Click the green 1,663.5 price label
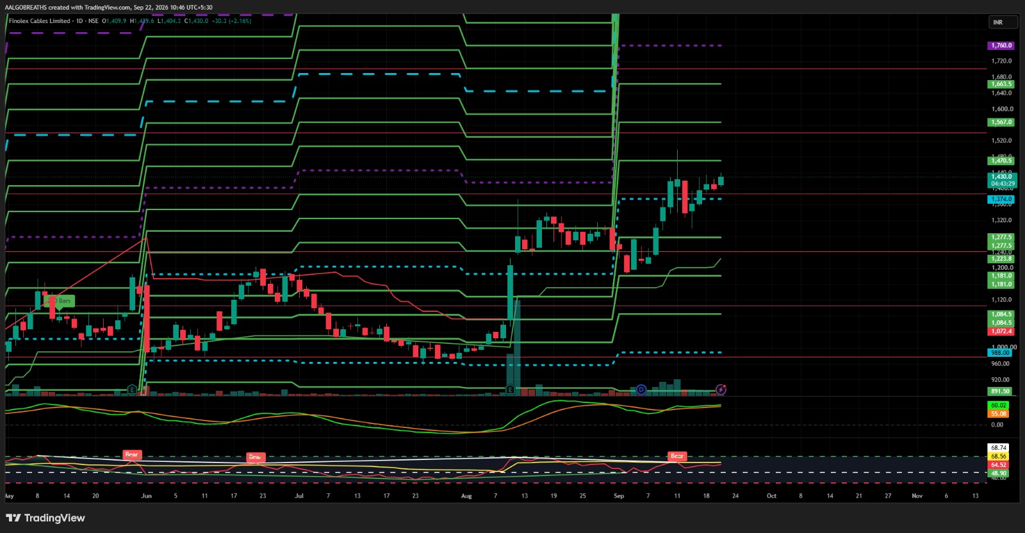This screenshot has height=533, width=1025. pyautogui.click(x=1001, y=84)
